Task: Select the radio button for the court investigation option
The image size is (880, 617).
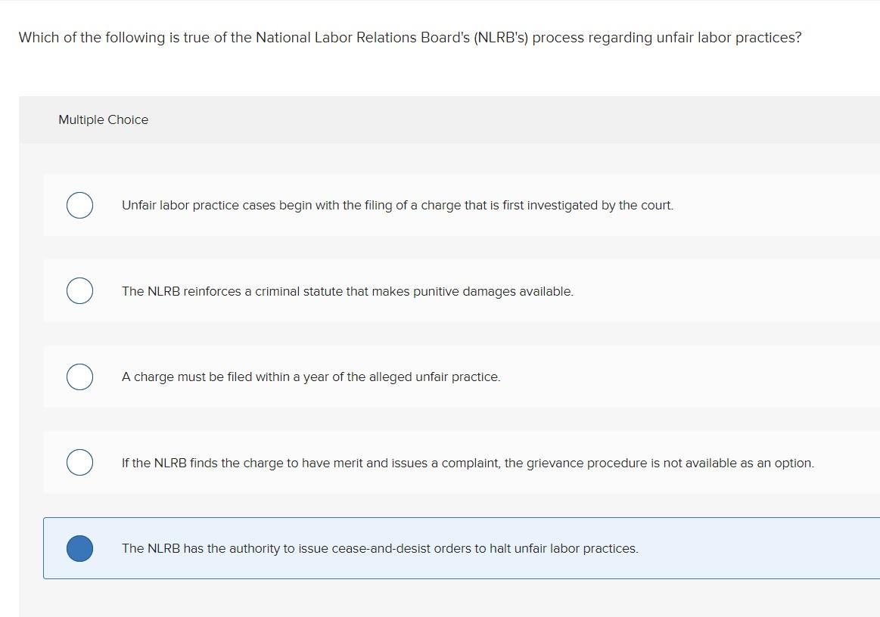Action: point(79,205)
